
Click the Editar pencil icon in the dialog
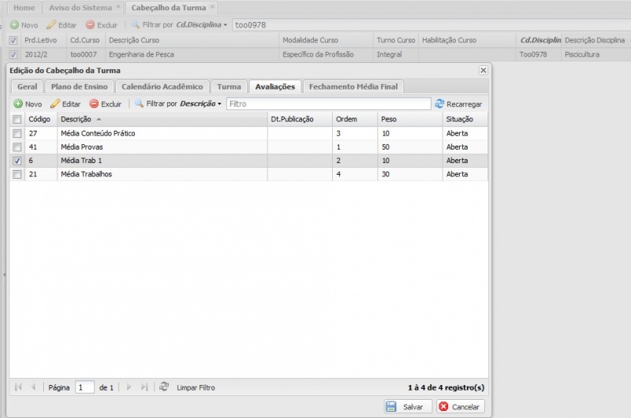click(x=55, y=104)
